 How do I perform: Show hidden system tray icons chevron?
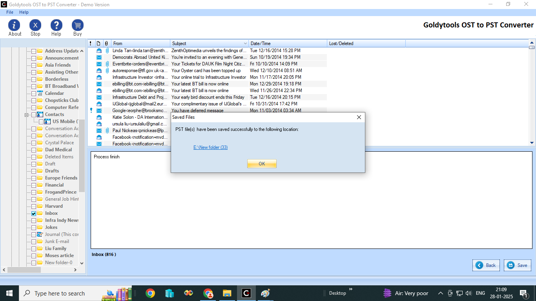click(x=440, y=293)
